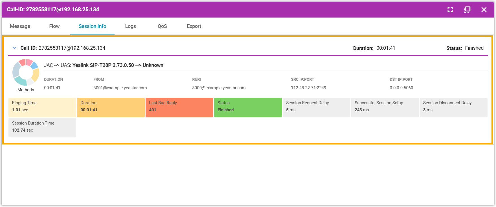Close the Call-ID dialog

(x=484, y=10)
